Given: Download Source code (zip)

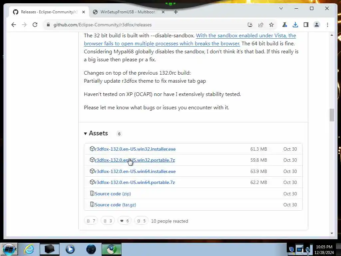Looking at the screenshot, I should (x=113, y=194).
